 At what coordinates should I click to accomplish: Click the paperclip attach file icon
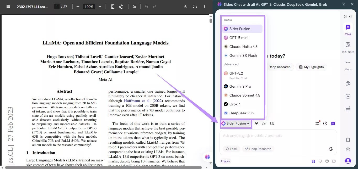(264, 123)
